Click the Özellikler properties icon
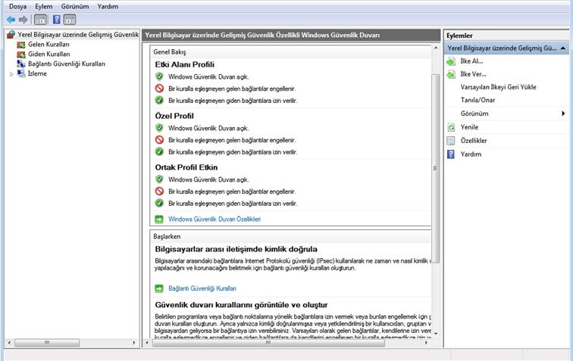Image resolution: width=573 pixels, height=361 pixels. point(451,141)
